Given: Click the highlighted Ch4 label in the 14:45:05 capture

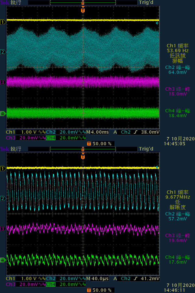Looking at the screenshot, I should [x=51, y=138].
